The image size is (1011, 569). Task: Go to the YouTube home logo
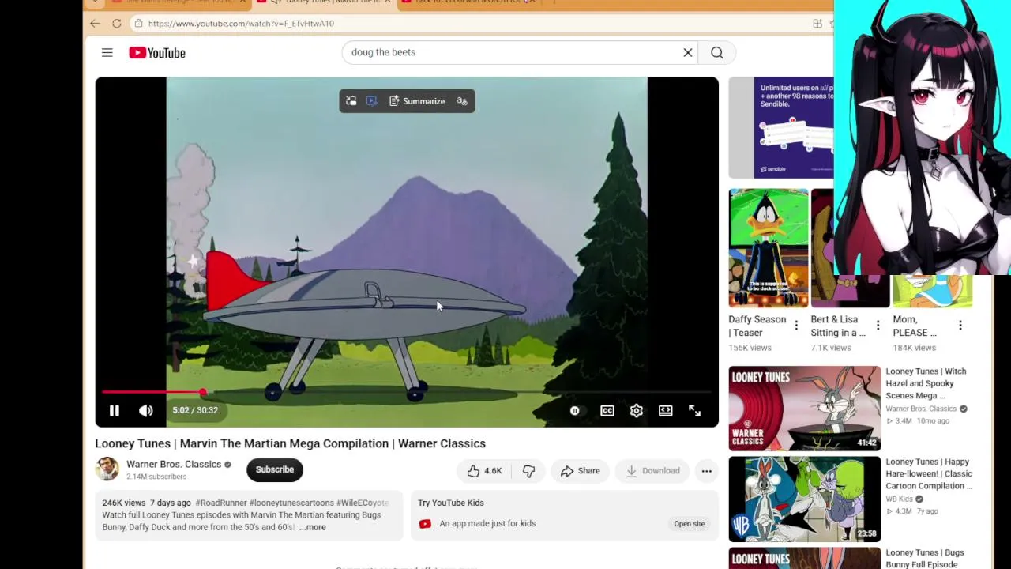pos(157,53)
